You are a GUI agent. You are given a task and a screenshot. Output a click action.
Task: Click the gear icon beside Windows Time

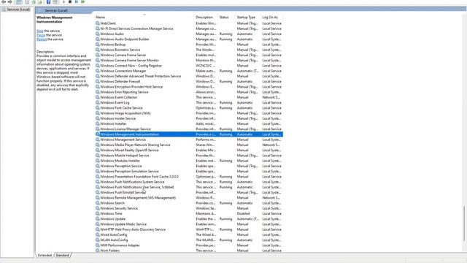pyautogui.click(x=97, y=213)
